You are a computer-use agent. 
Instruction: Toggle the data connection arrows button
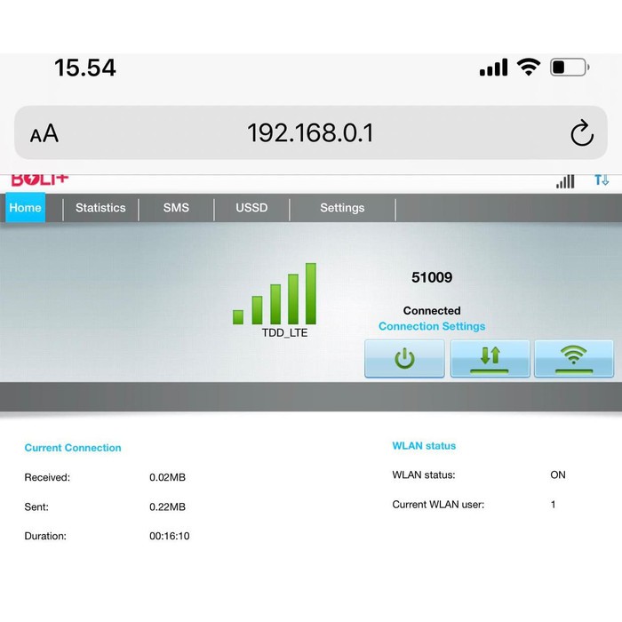[x=490, y=358]
